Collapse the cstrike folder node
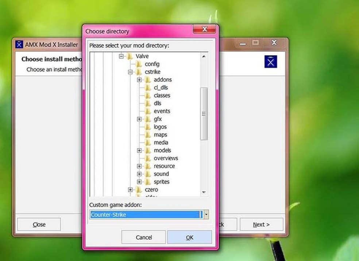The width and height of the screenshot is (359, 261). tap(130, 72)
